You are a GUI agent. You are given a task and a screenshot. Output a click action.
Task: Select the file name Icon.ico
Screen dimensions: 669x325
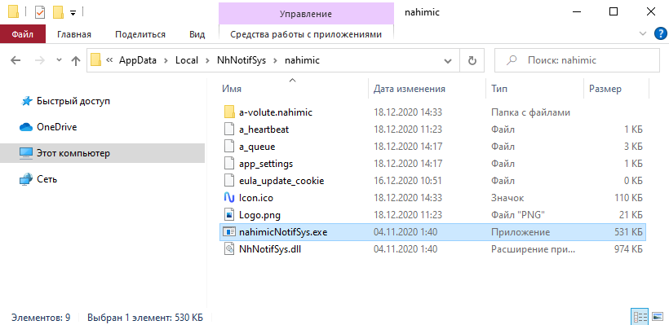tap(256, 198)
